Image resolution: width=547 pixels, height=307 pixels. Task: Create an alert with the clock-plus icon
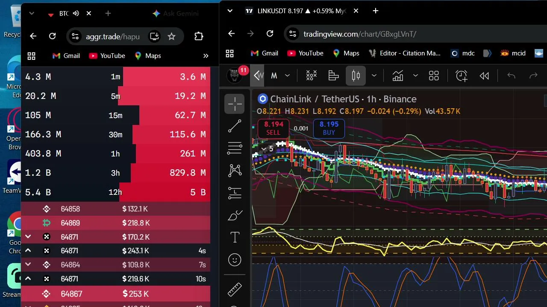pyautogui.click(x=462, y=76)
